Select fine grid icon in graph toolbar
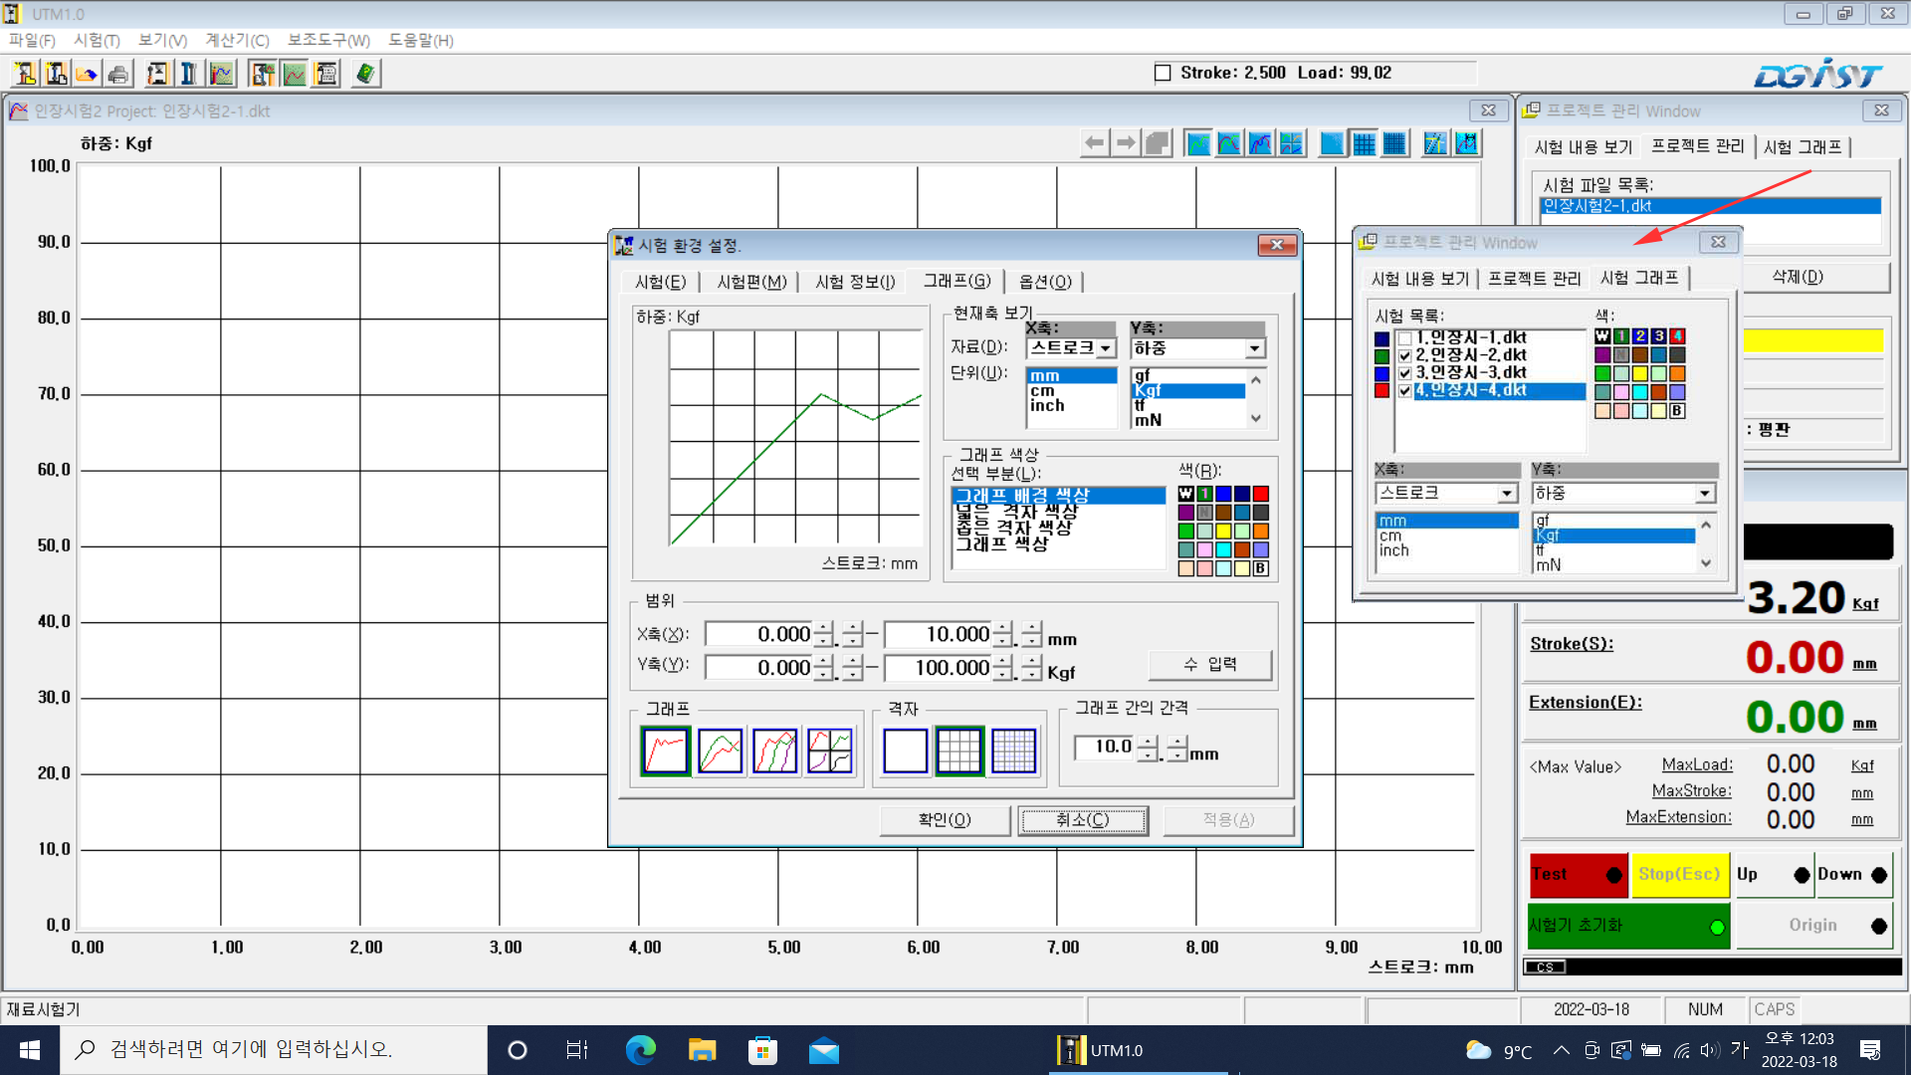The height and width of the screenshot is (1075, 1911). (1394, 143)
